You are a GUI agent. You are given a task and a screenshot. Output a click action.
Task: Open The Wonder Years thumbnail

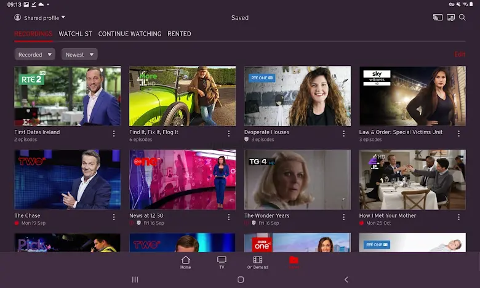point(298,179)
